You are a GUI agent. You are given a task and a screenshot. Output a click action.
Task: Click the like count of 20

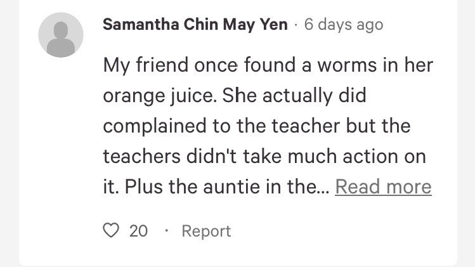click(x=138, y=231)
